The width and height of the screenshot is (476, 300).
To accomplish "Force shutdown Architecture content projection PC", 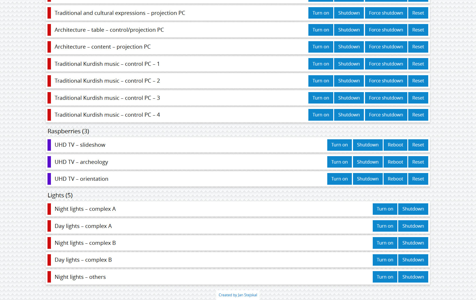I will point(386,47).
